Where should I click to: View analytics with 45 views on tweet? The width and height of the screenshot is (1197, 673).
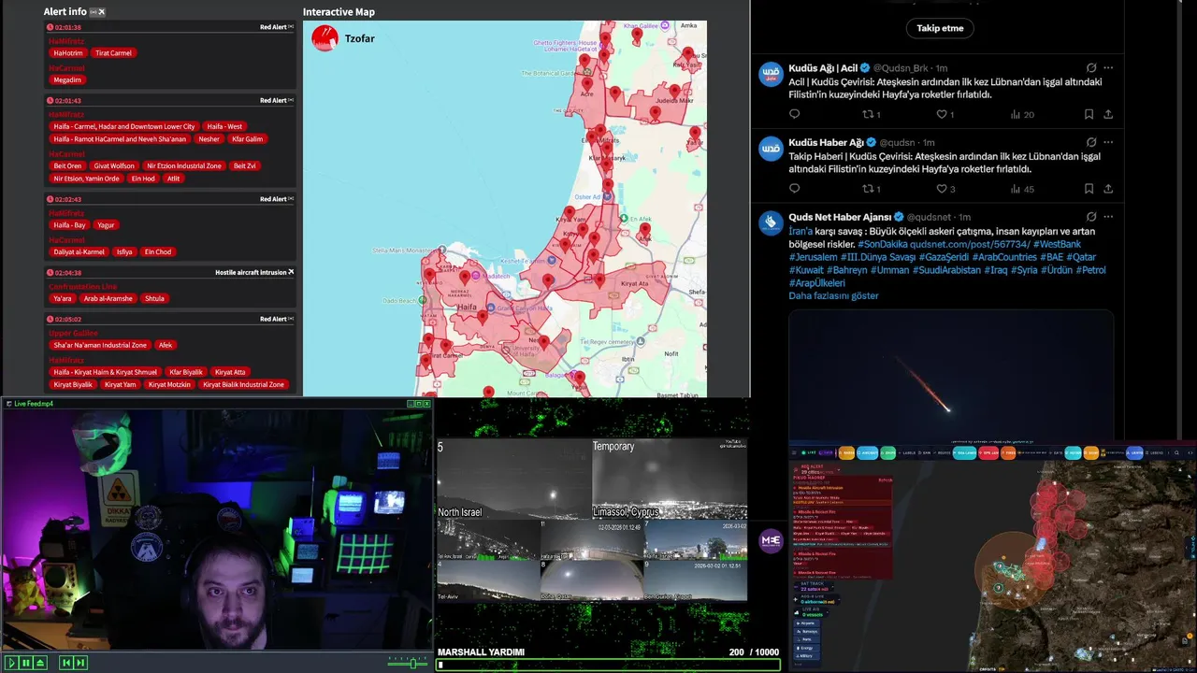[x=1022, y=189]
